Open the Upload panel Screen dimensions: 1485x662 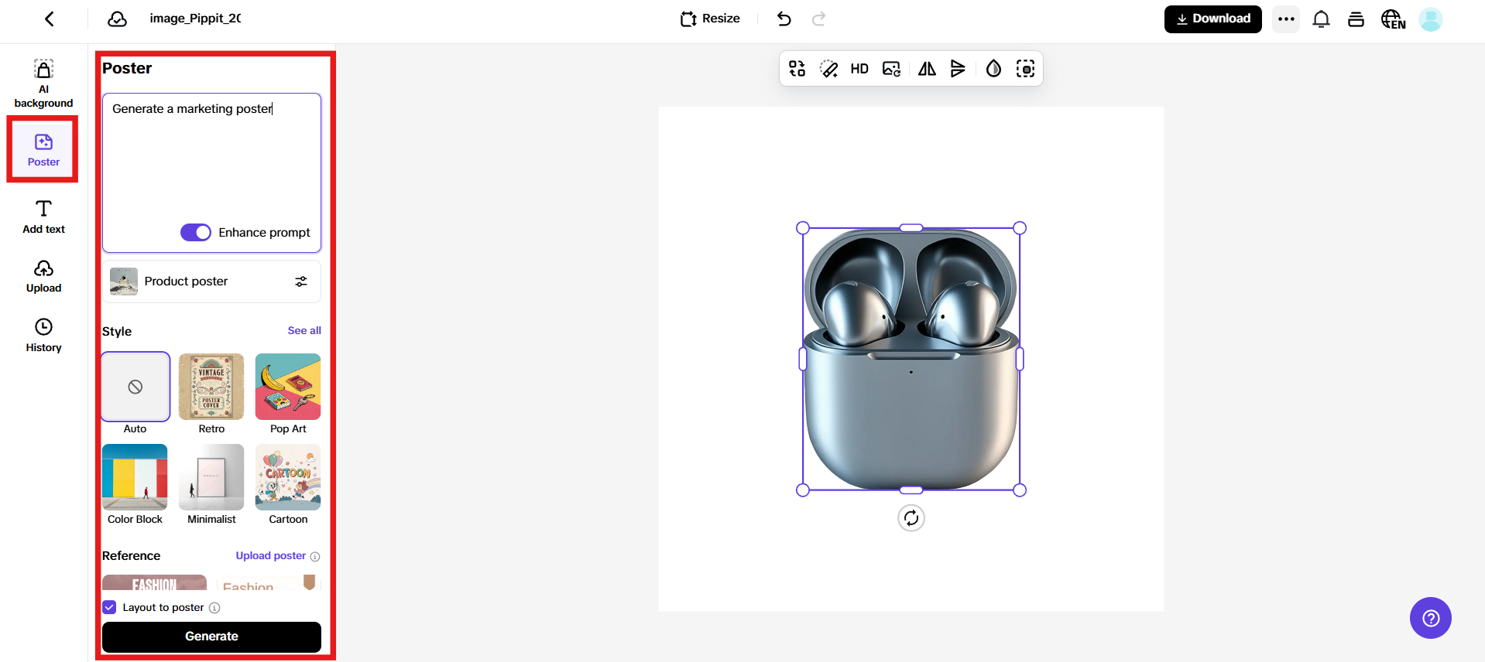tap(43, 276)
